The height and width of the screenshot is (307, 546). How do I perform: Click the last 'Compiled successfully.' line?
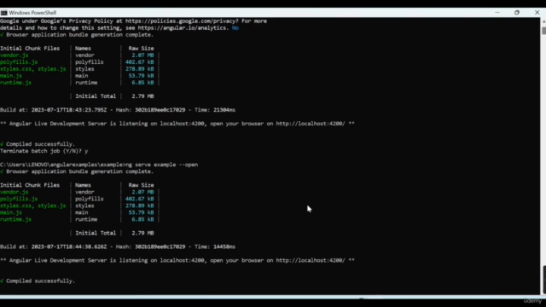click(38, 281)
